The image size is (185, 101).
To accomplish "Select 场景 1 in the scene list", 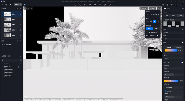I will click(11, 20).
